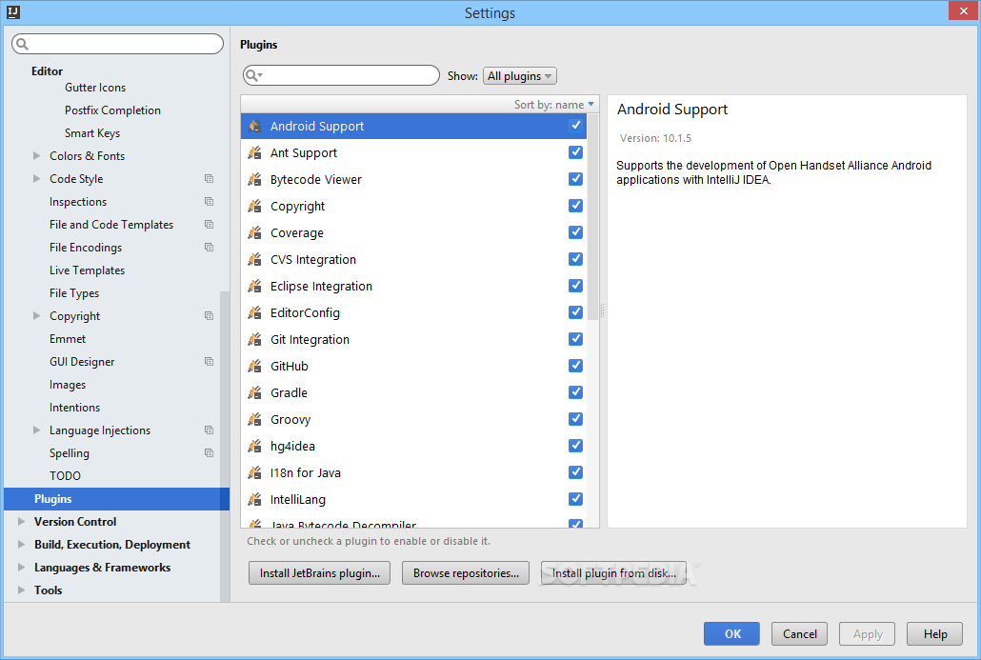Expand the Tools section
Image resolution: width=981 pixels, height=660 pixels.
click(21, 590)
